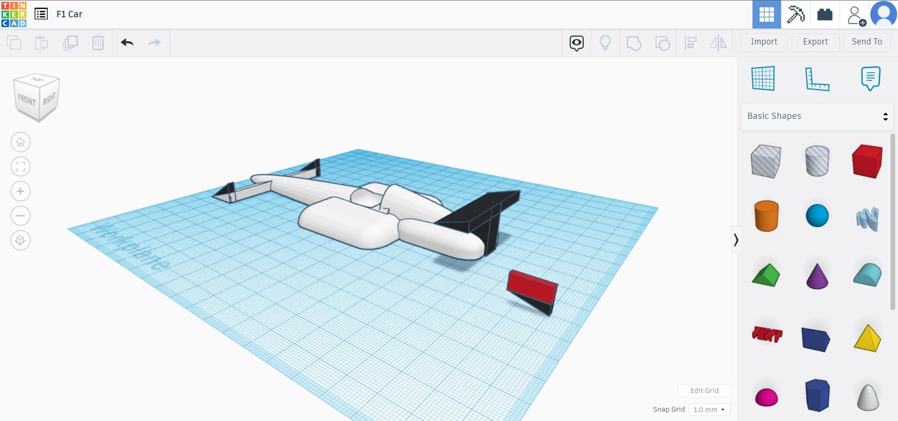The height and width of the screenshot is (421, 898).
Task: Pick the purple Cone shape
Action: [817, 276]
